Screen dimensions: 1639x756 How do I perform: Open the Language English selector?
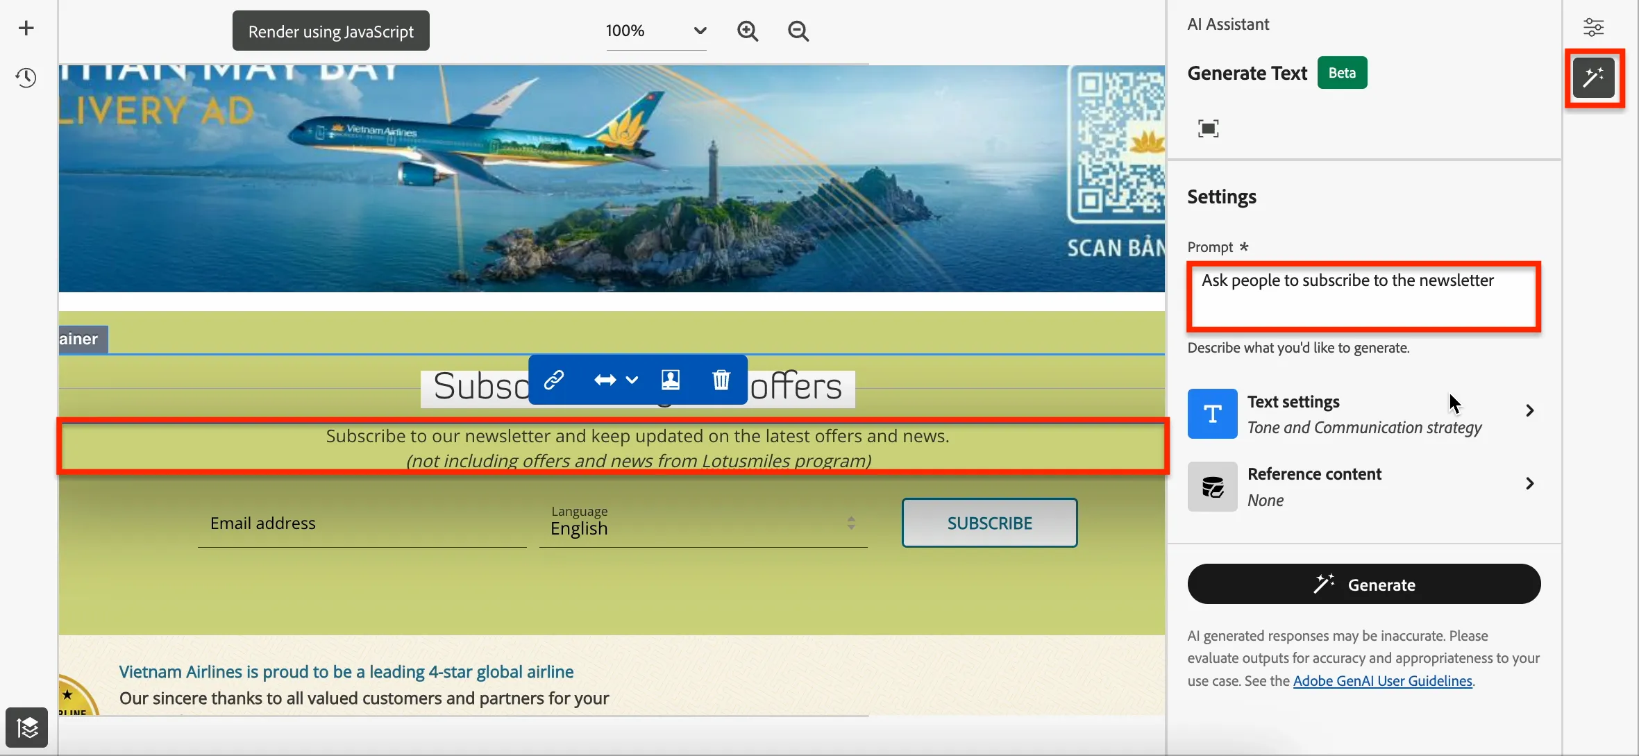[x=703, y=523]
